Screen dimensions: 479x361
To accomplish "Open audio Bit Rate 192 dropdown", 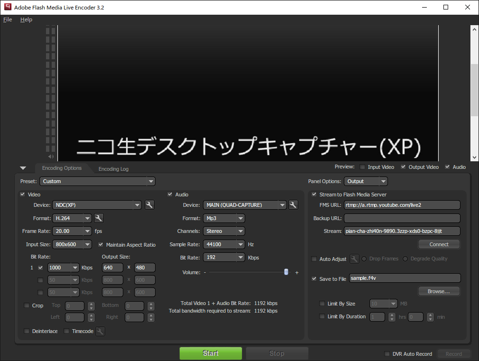I will [224, 258].
